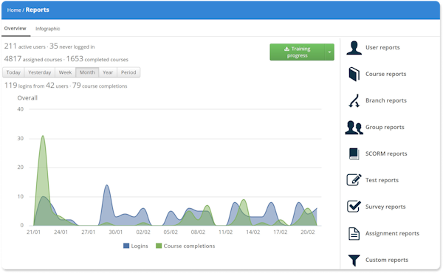
Task: Open Survey reports link
Action: click(x=385, y=207)
